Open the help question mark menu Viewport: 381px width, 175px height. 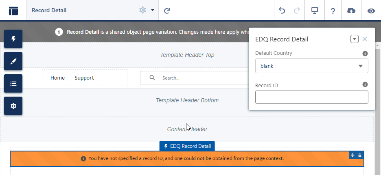click(x=333, y=11)
